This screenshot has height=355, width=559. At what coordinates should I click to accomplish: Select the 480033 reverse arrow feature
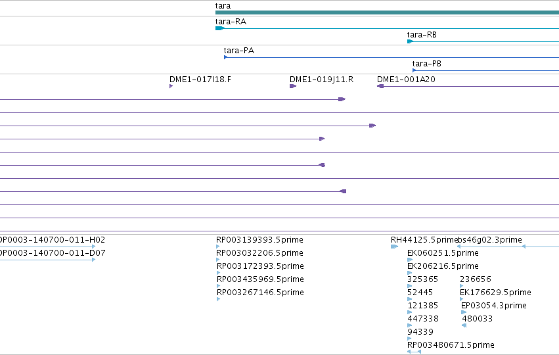[464, 325]
